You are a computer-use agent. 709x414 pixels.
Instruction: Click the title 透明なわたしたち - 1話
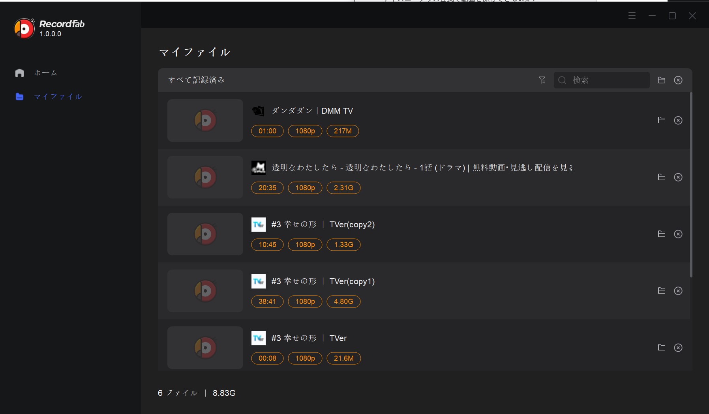[x=422, y=168]
